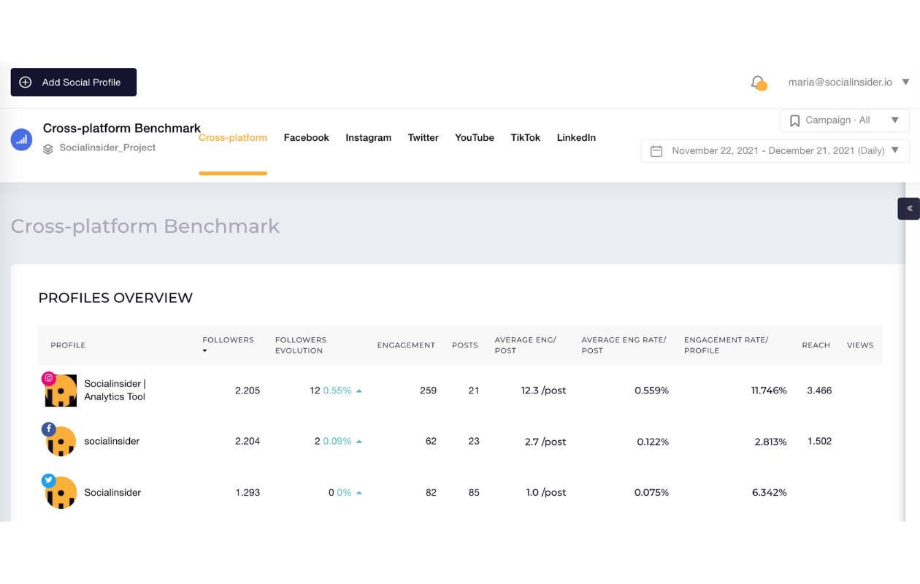Click the green up arrow next to 0.09%
920x584 pixels.
tap(359, 442)
